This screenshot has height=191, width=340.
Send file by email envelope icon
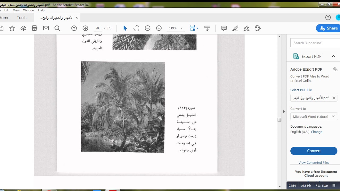46,28
